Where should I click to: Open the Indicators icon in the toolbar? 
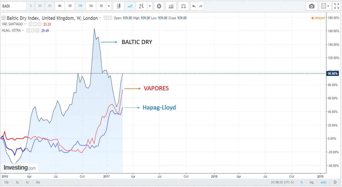171,6
